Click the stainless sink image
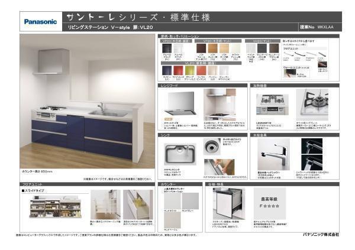 pyautogui.click(x=180, y=150)
